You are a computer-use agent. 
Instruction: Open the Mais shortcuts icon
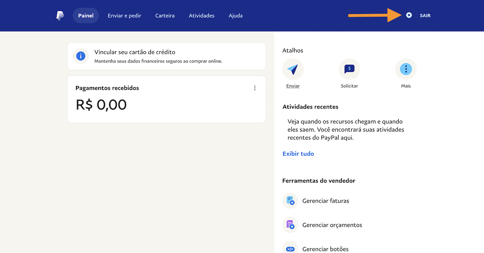tap(406, 69)
